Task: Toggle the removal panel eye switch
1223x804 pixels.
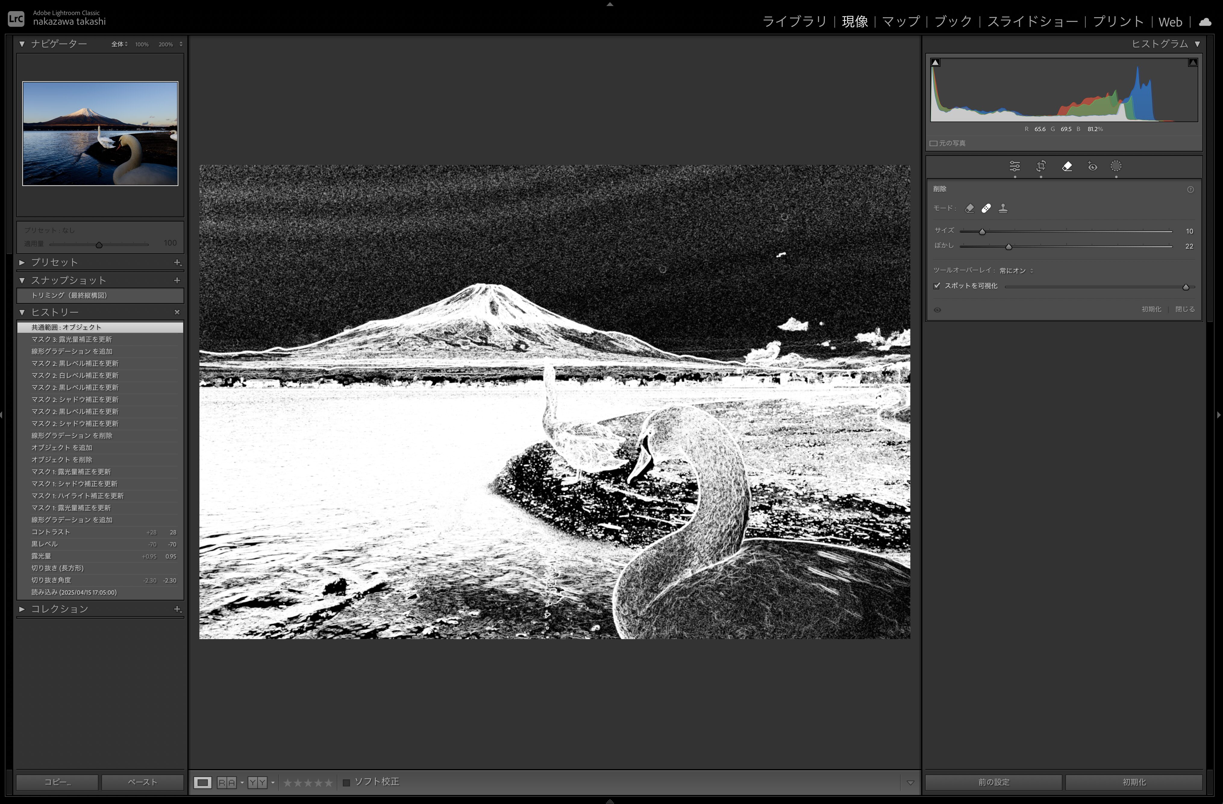Action: coord(937,310)
